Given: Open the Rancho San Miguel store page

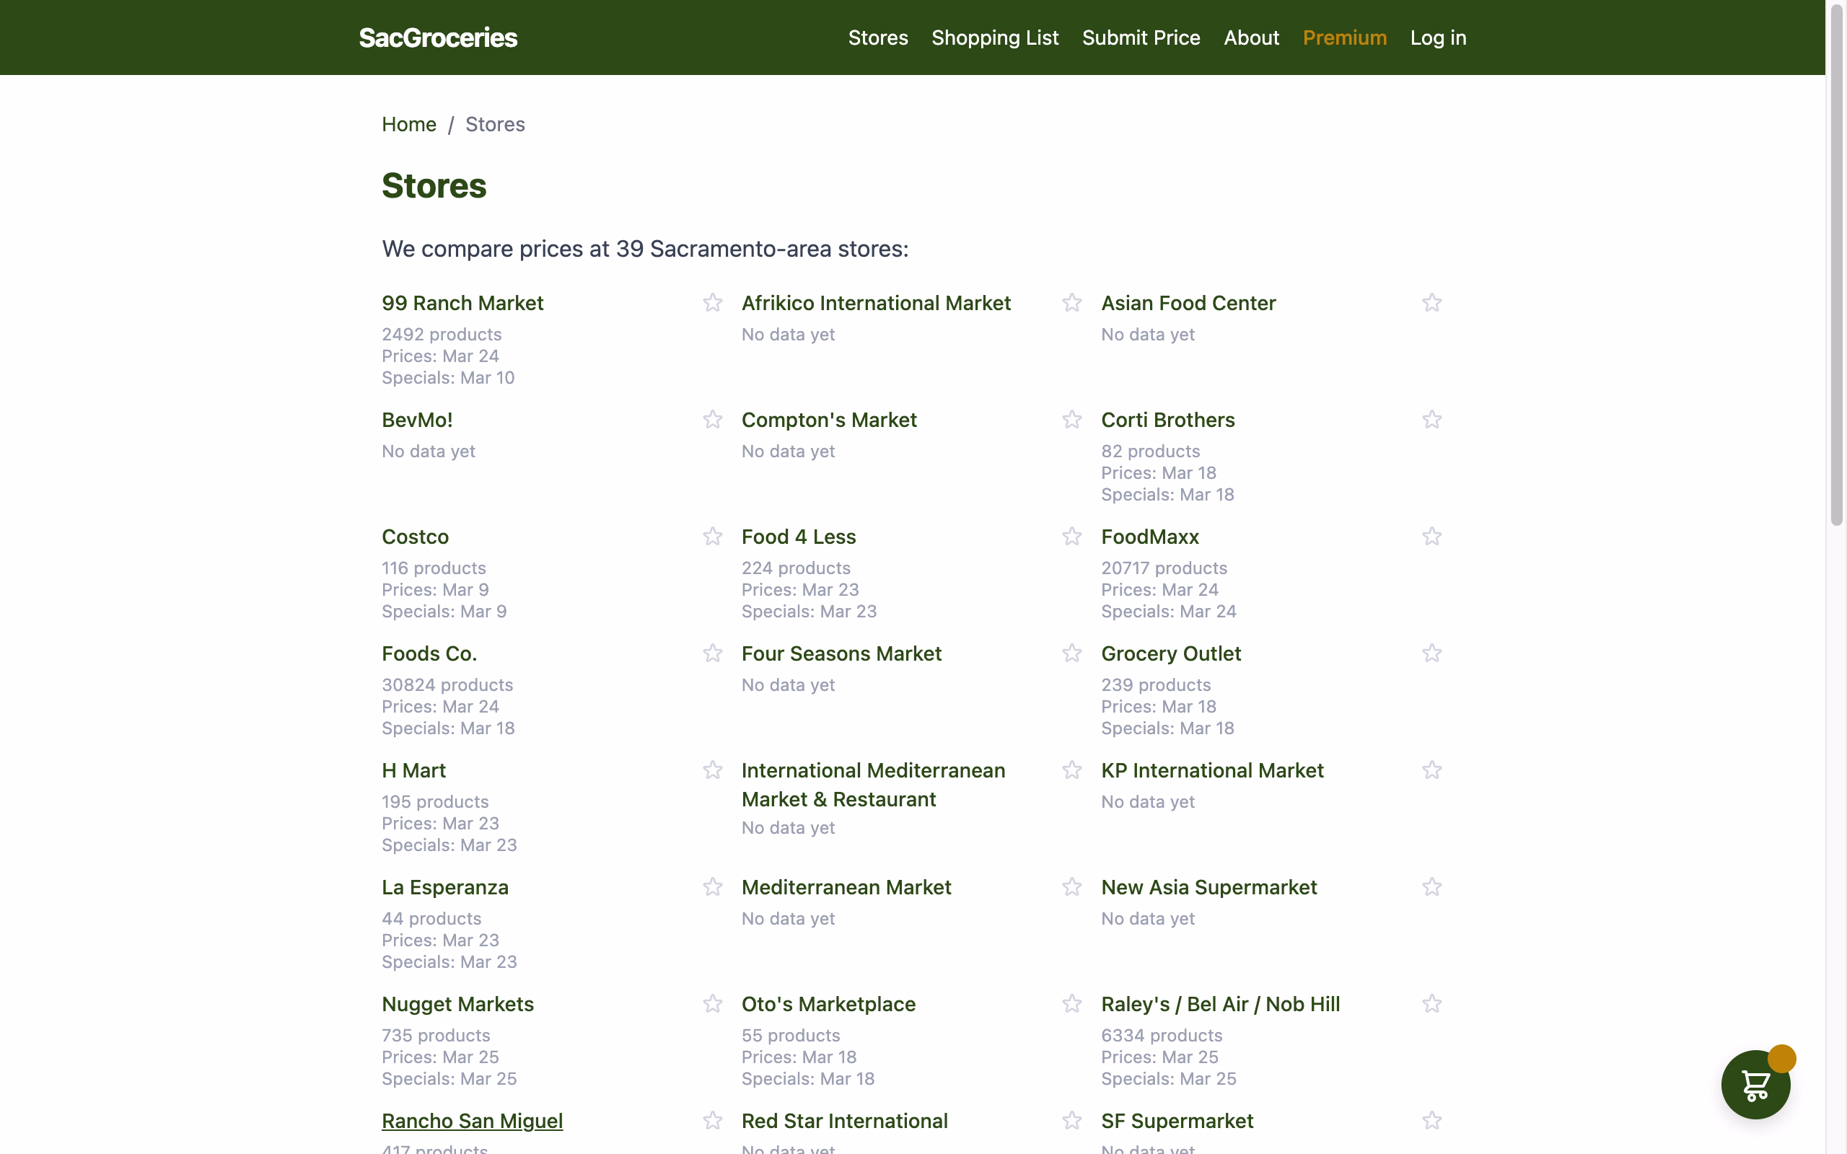Looking at the screenshot, I should point(472,1120).
